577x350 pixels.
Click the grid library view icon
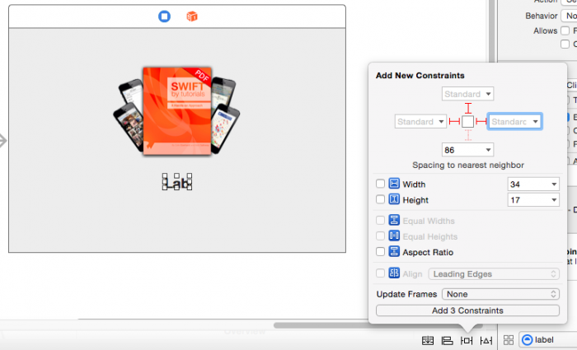509,340
